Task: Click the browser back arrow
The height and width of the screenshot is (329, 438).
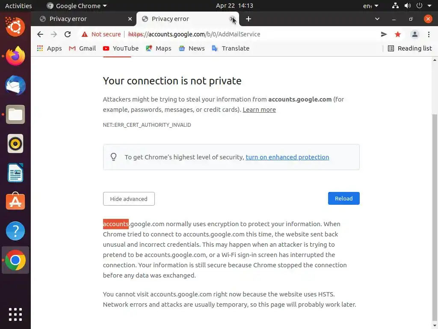Action: 40,34
